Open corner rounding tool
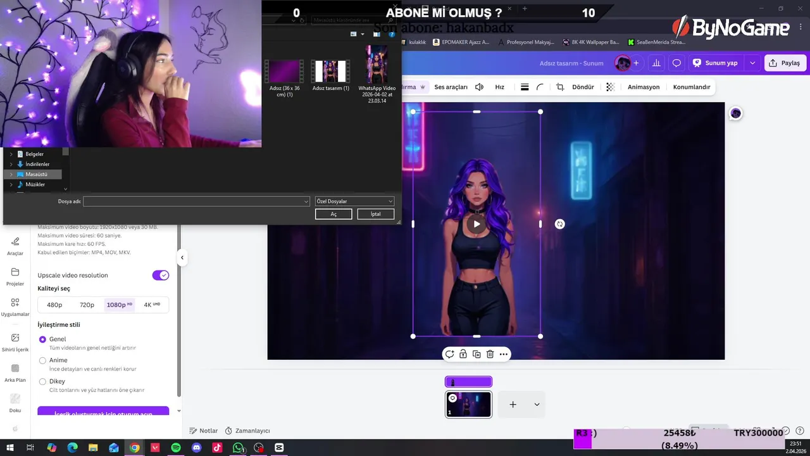Viewport: 810px width, 456px height. click(540, 87)
